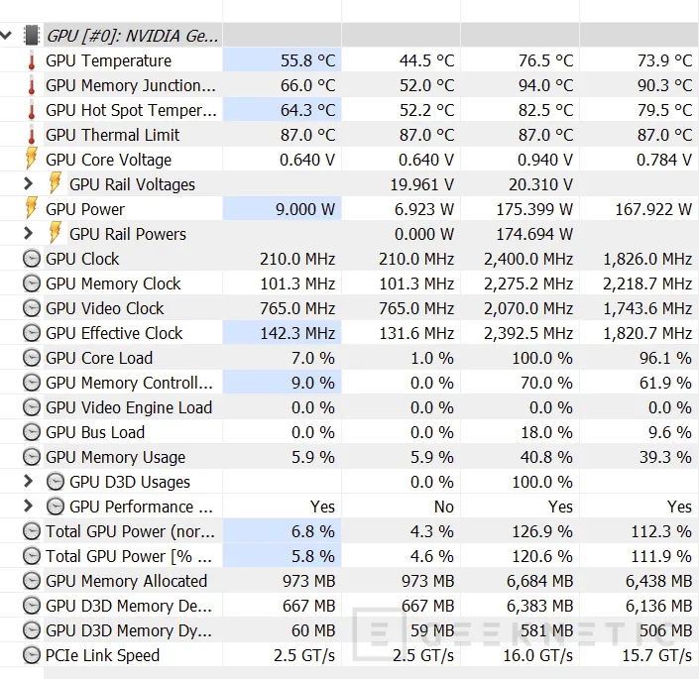Click lightning icon beside GPU Rail Voltages
The width and height of the screenshot is (699, 679).
(x=56, y=183)
